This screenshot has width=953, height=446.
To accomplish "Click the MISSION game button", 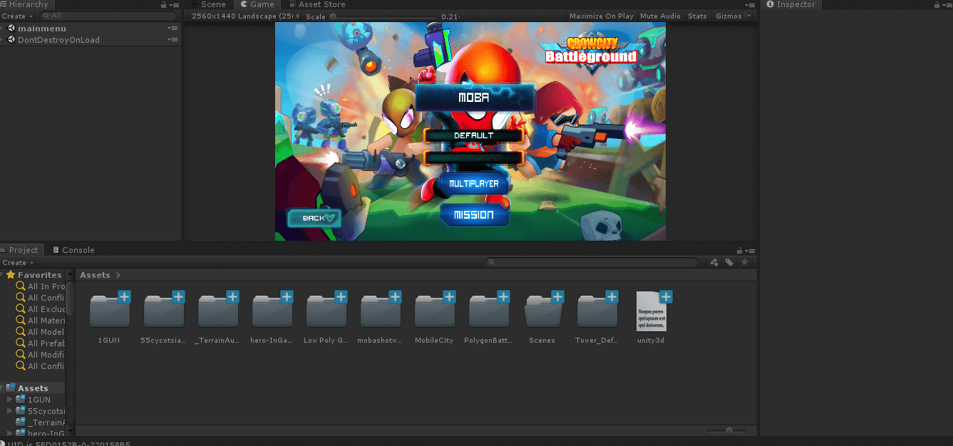I will [474, 214].
